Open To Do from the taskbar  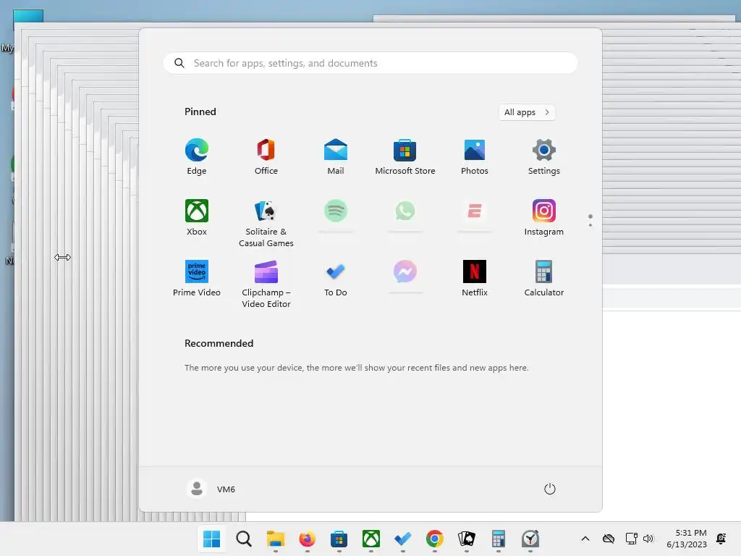tap(402, 539)
